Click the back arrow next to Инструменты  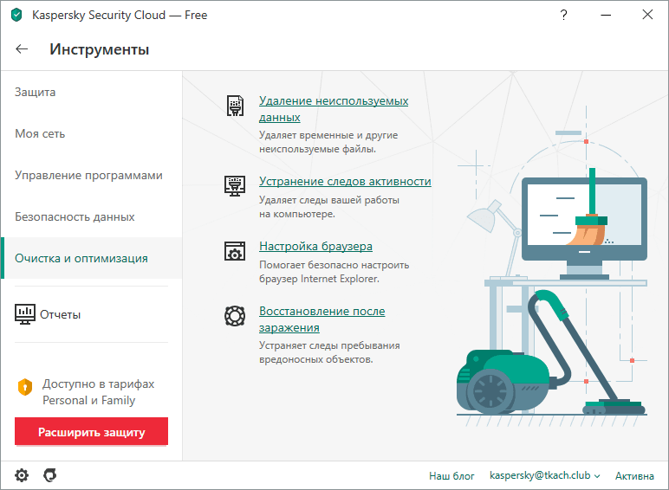click(22, 49)
